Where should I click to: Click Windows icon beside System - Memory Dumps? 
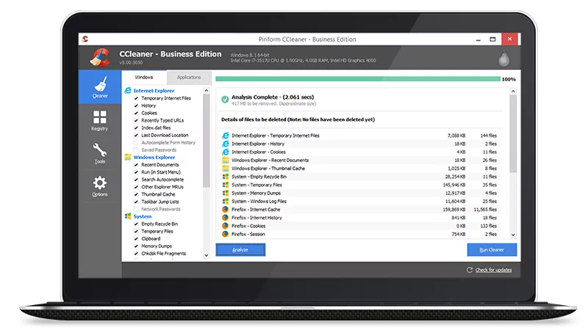tap(226, 193)
